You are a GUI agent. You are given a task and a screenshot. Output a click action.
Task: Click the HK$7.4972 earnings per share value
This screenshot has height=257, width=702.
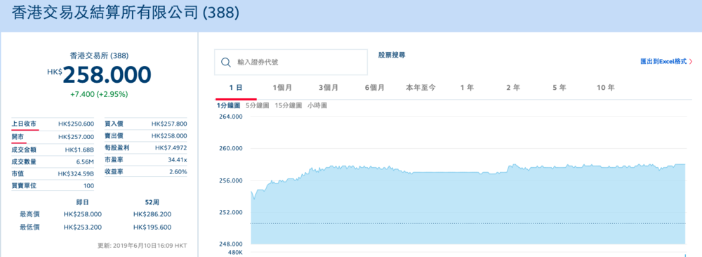point(171,147)
